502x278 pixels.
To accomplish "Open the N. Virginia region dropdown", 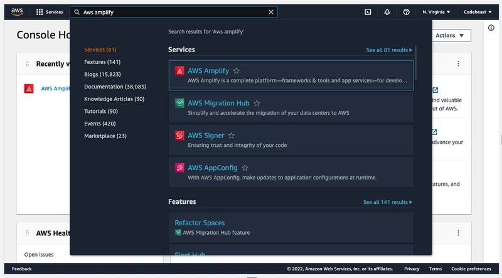I will [436, 12].
